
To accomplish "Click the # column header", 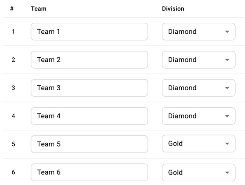I will coord(12,9).
